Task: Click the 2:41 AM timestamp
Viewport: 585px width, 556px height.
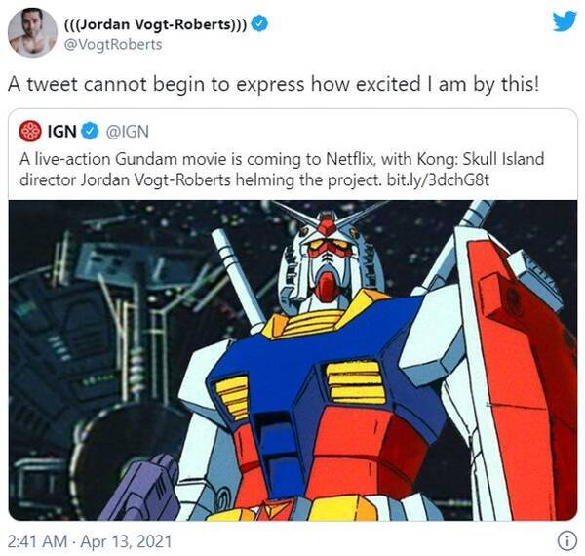Action: (x=37, y=541)
